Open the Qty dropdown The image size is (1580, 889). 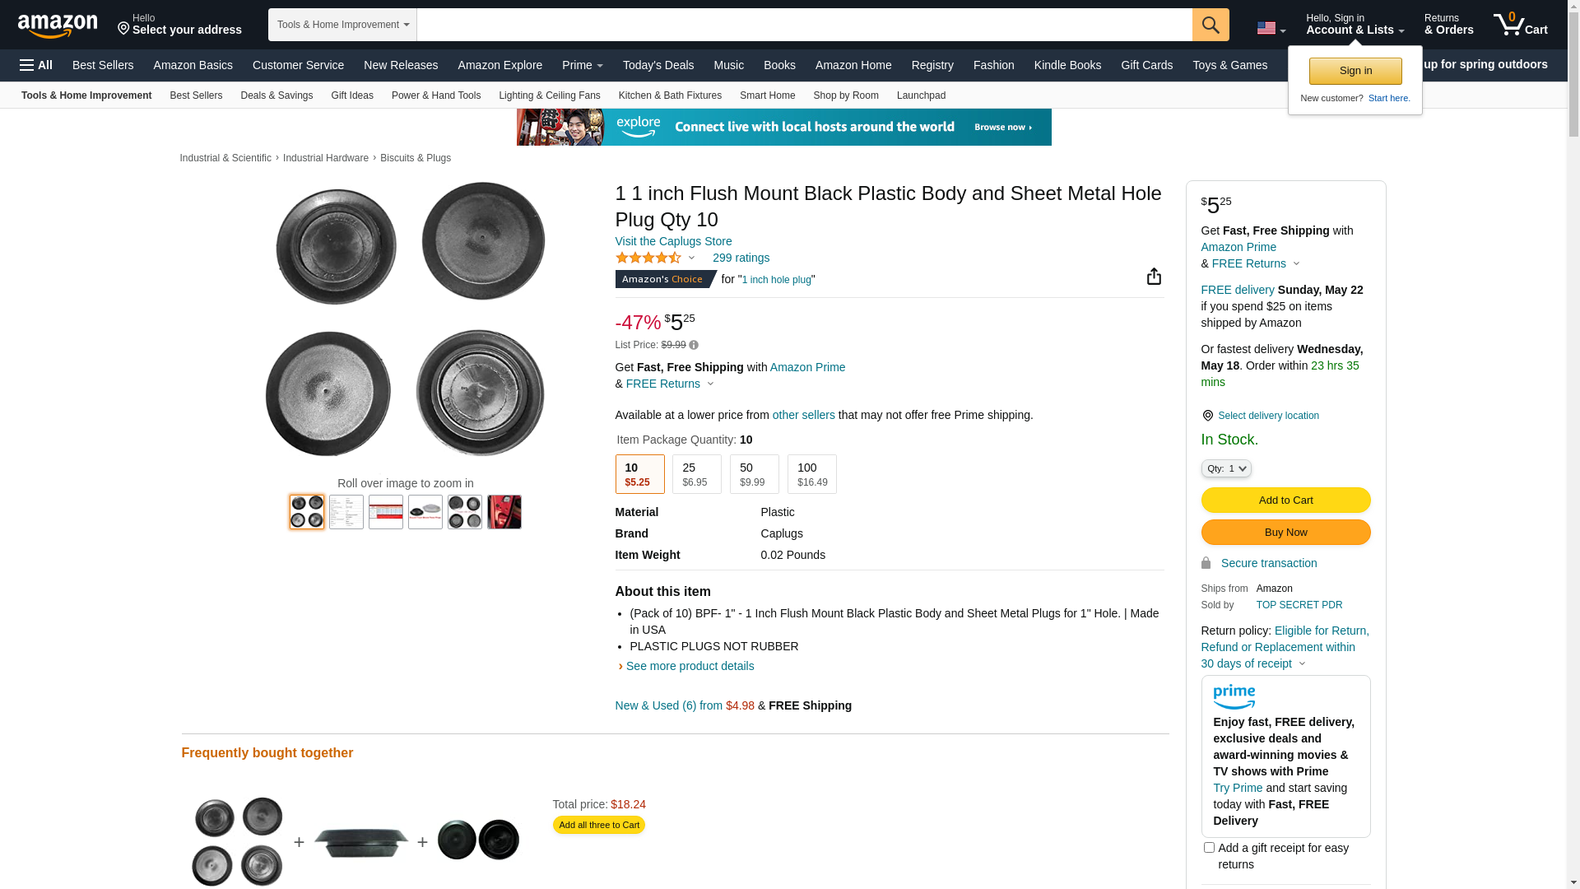pos(1226,468)
